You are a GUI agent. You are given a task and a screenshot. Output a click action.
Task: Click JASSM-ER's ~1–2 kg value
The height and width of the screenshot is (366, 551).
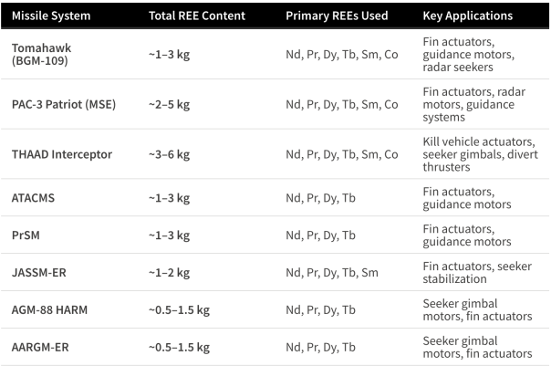click(169, 273)
